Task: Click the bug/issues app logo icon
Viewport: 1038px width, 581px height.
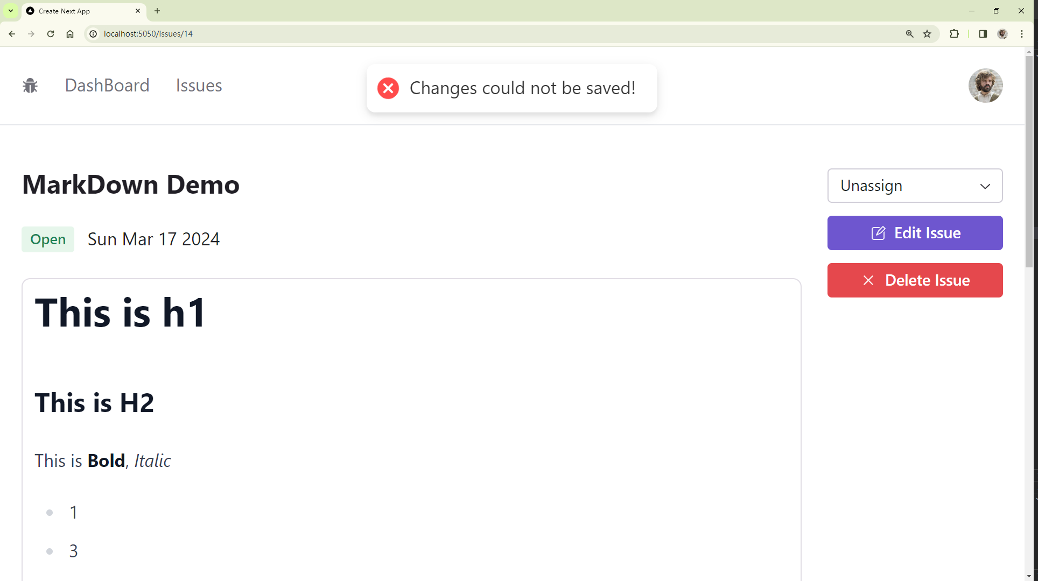Action: pyautogui.click(x=29, y=86)
